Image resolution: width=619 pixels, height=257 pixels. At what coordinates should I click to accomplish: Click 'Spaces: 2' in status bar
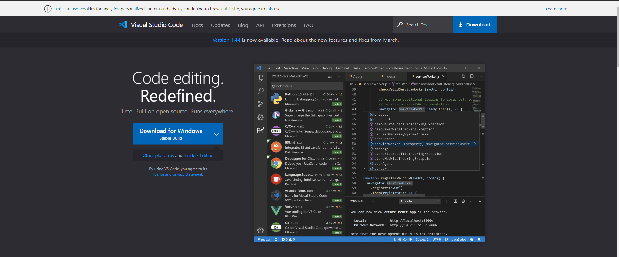(x=422, y=239)
